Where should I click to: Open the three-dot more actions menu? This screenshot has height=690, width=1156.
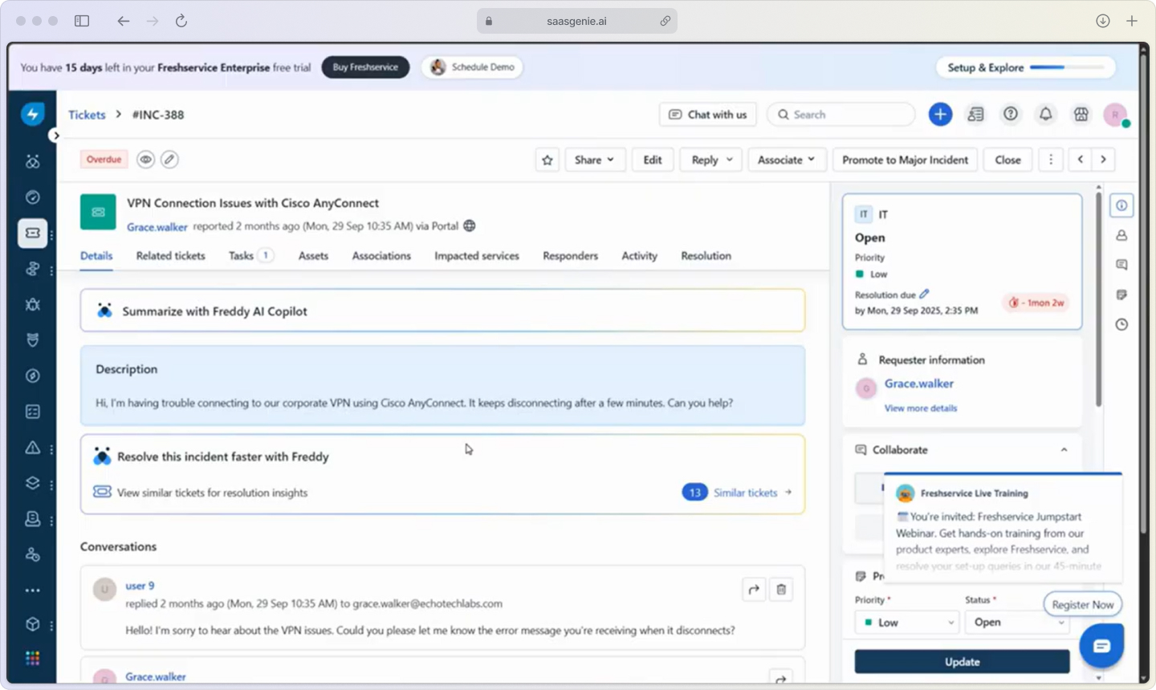1051,160
